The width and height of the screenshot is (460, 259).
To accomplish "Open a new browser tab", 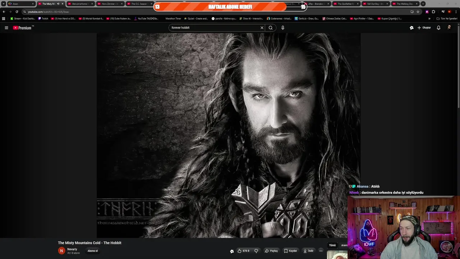I will pos(423,4).
